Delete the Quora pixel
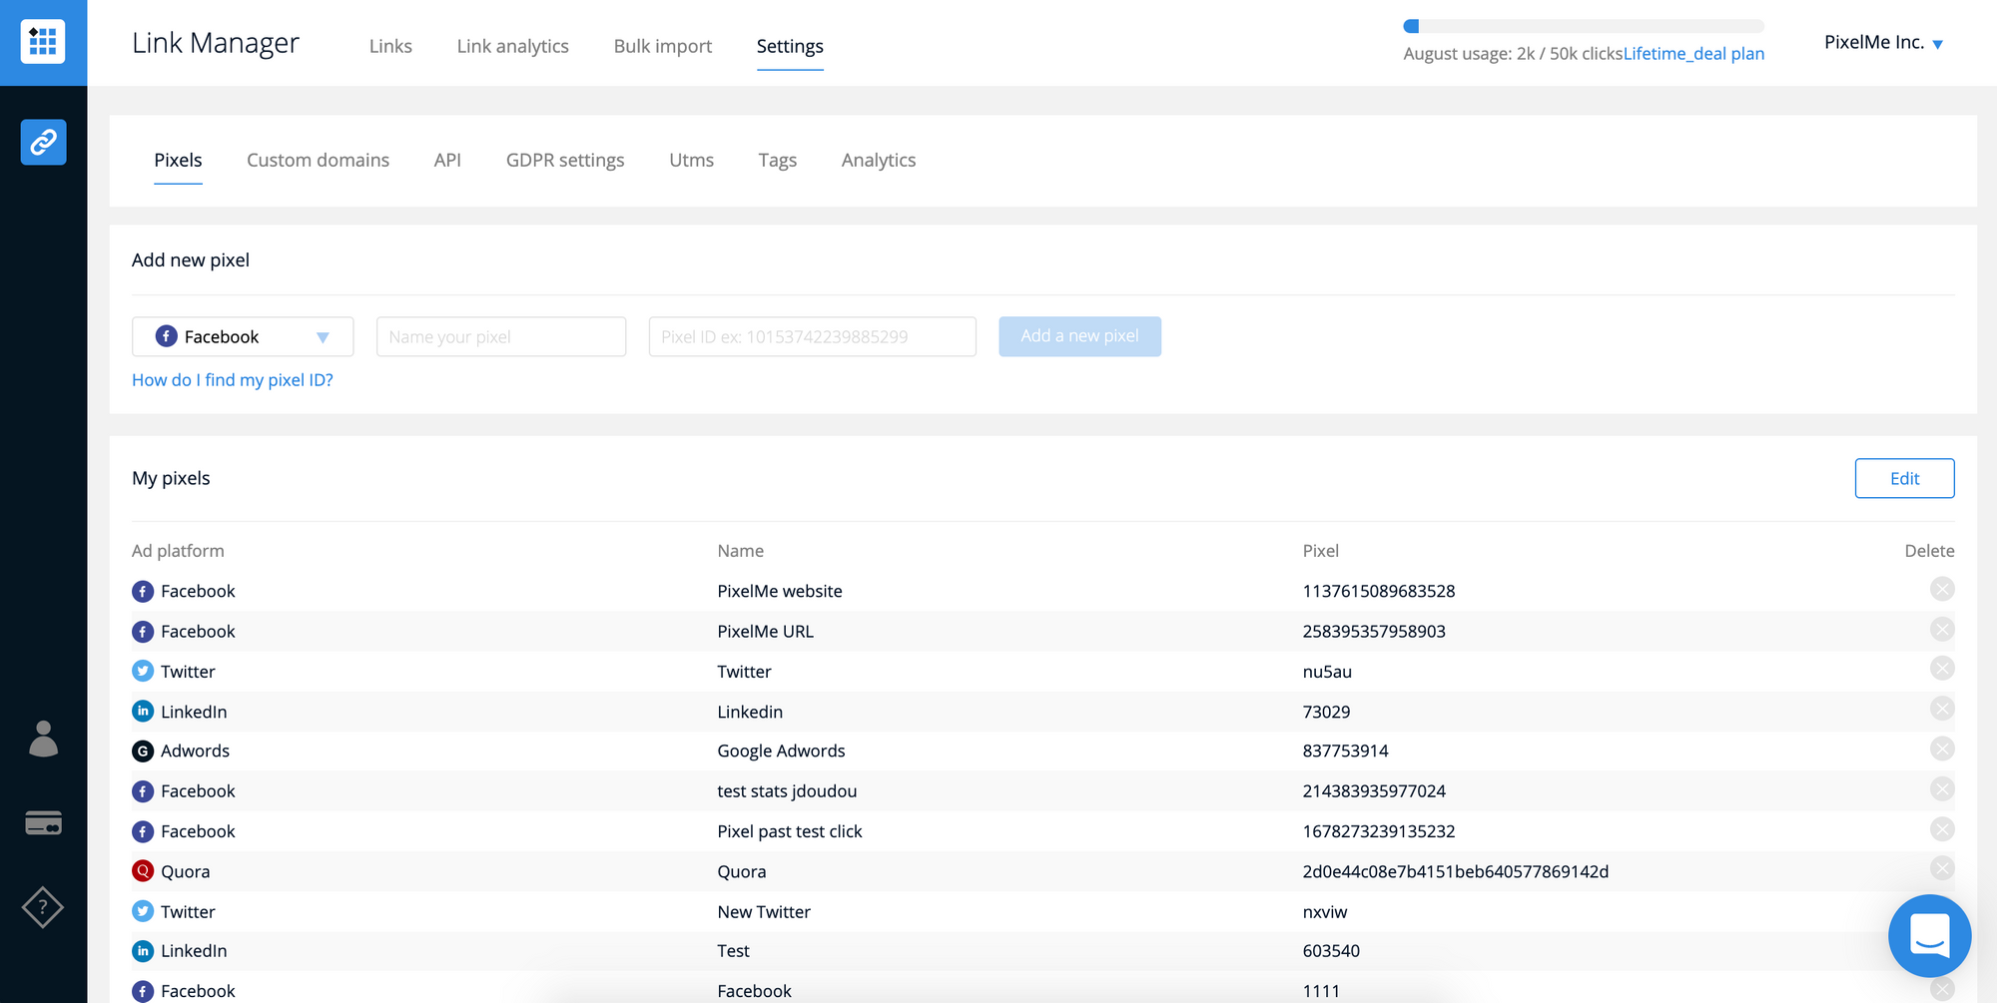Screen dimensions: 1997x1003 coord(1942,868)
